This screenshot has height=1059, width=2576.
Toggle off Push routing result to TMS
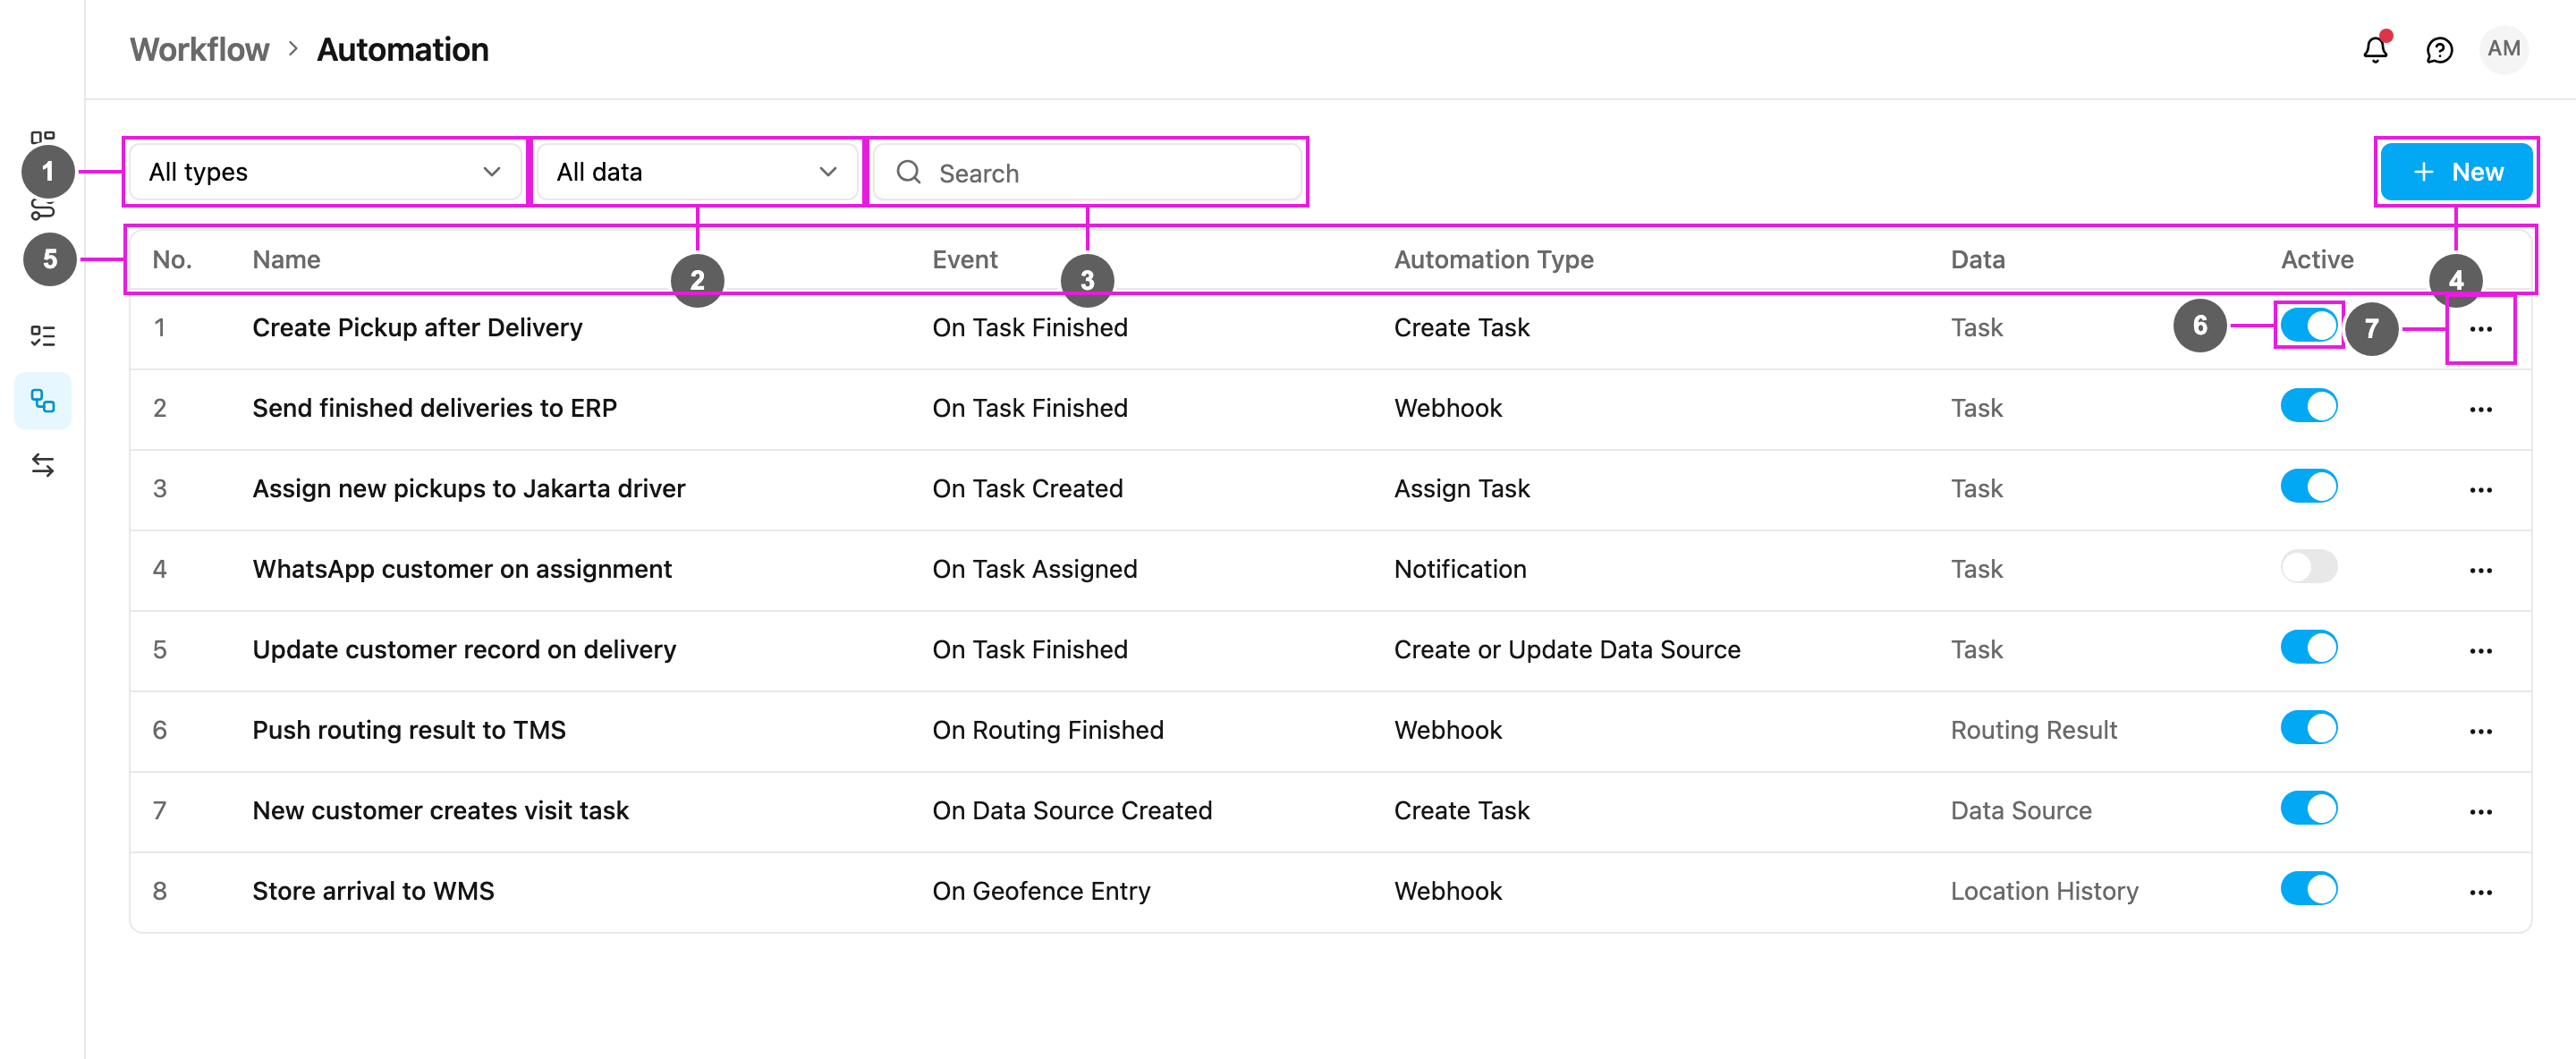click(2308, 728)
